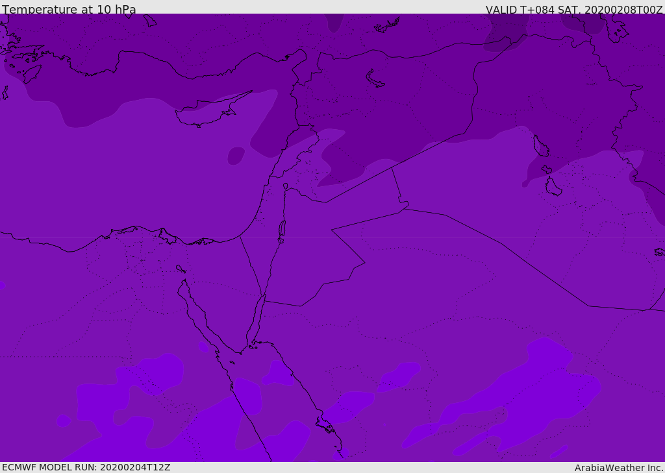This screenshot has height=473, width=665.
Task: Click the 'ECMWF MODEL RUN: 20200204T12Z' text
Action: 86,467
